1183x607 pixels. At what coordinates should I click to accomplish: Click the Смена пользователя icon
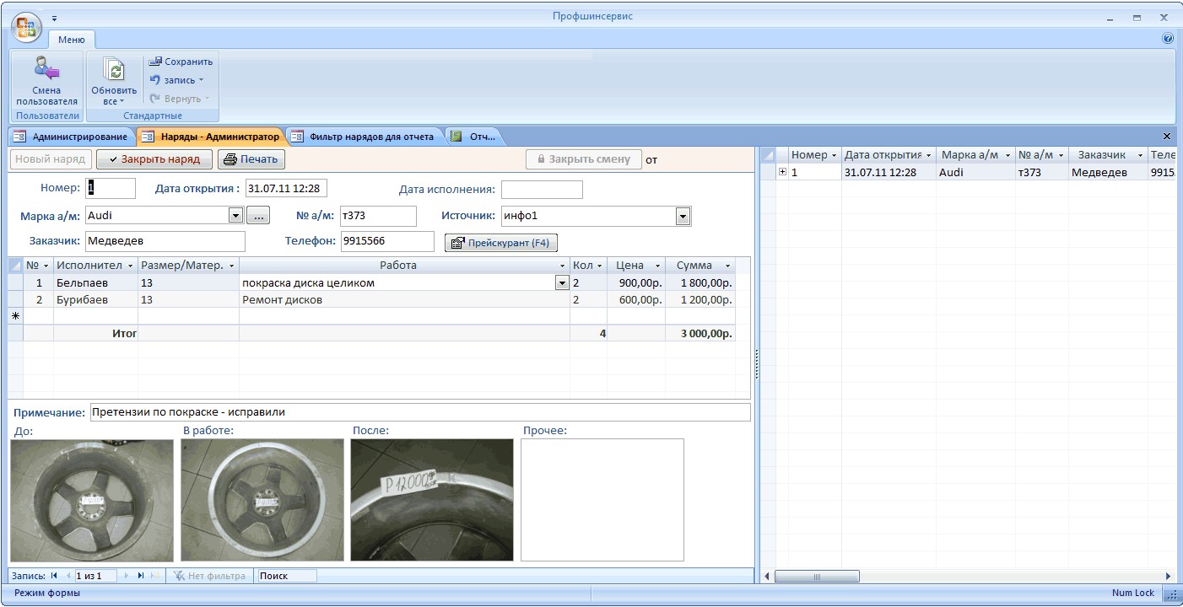[46, 69]
